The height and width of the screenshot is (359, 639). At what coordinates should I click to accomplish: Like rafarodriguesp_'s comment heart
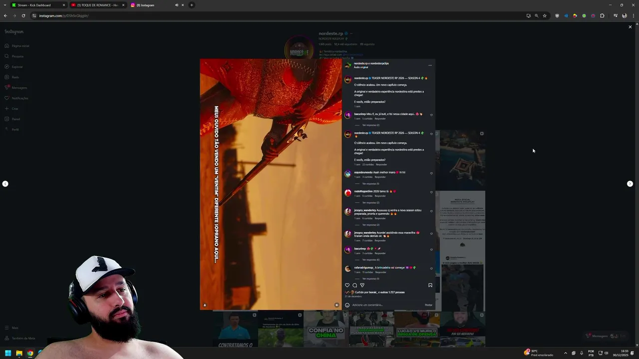(x=431, y=268)
